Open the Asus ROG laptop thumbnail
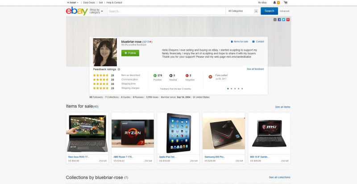Image resolution: width=357 pixels, height=184 pixels. pyautogui.click(x=87, y=133)
